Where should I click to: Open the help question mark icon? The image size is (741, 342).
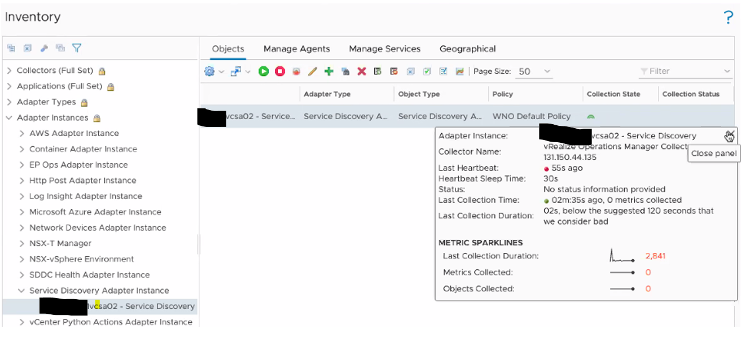(728, 17)
